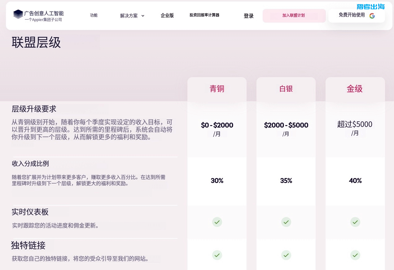Screen dimensions: 394x270
Task: Select the 金级 tier column header
Action: (355, 89)
